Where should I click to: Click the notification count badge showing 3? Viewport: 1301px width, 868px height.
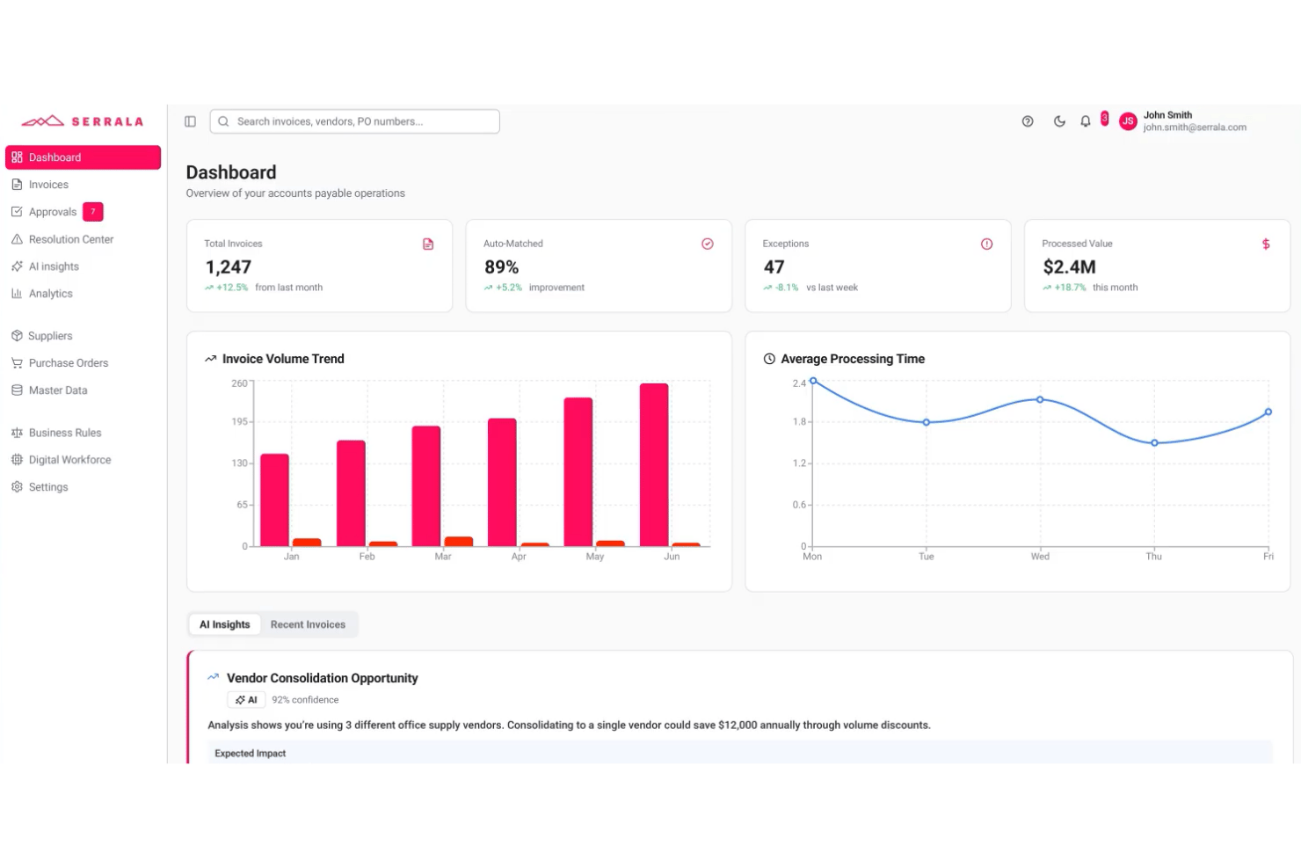pos(1105,119)
